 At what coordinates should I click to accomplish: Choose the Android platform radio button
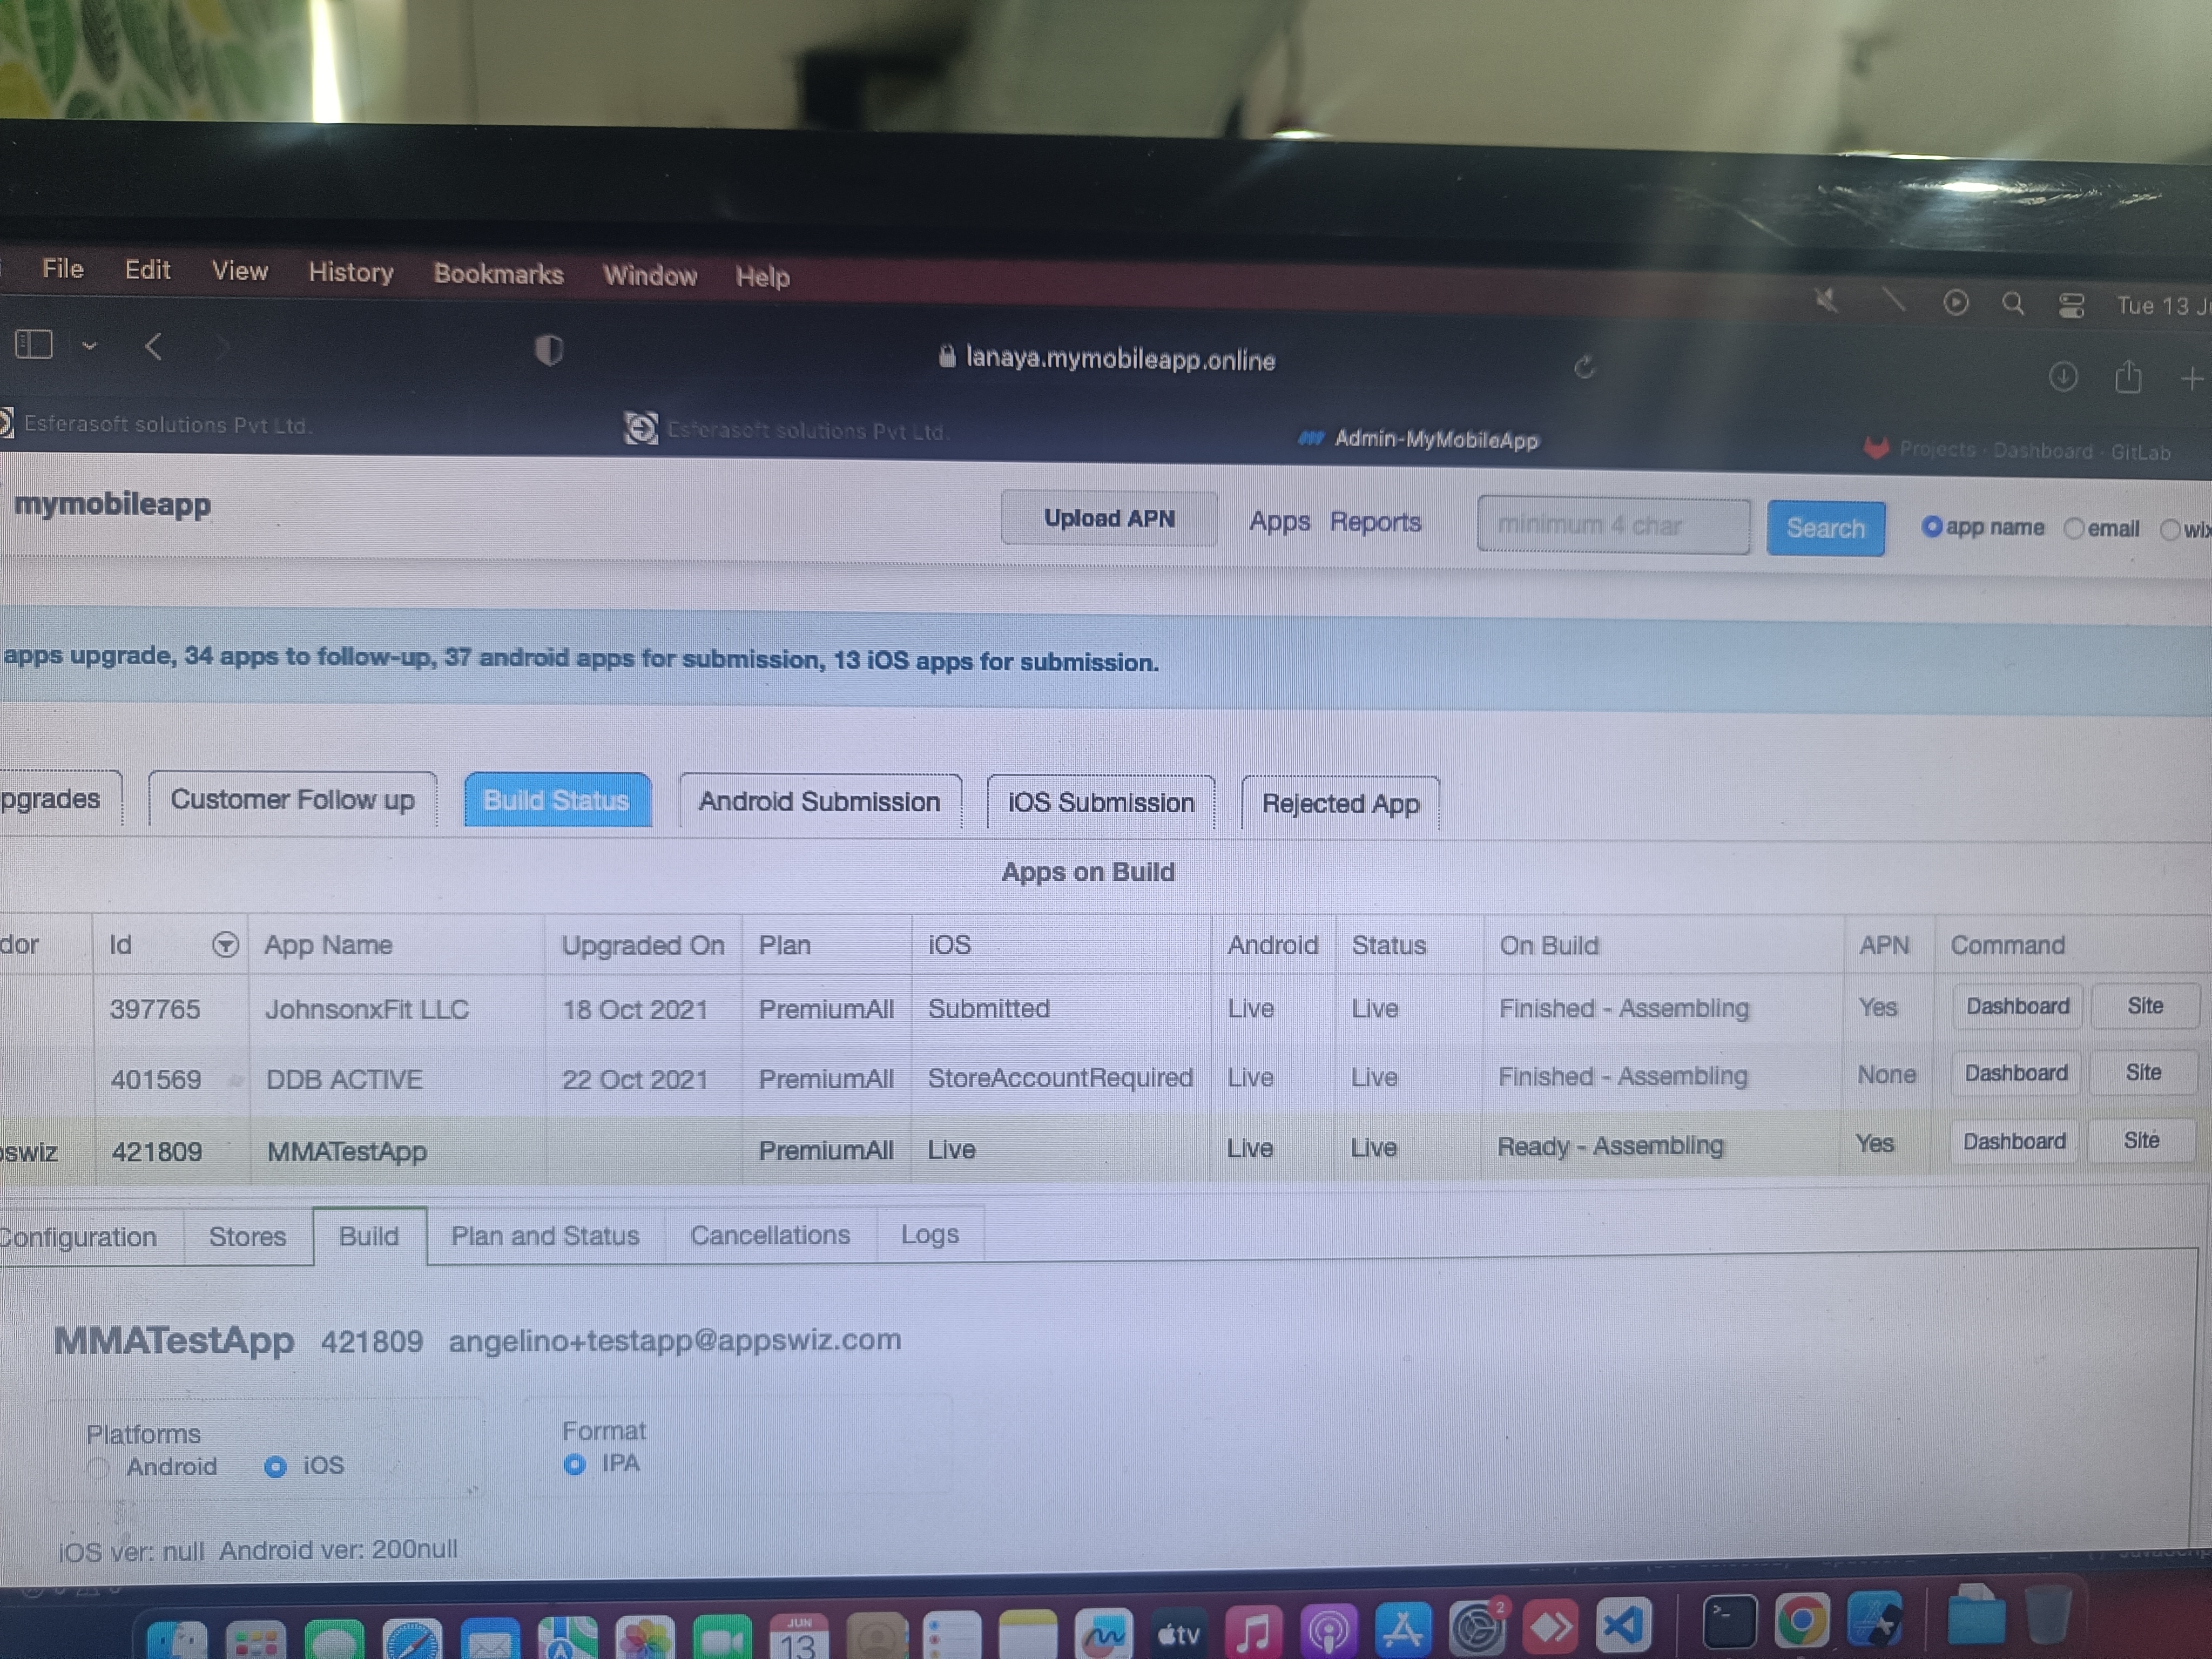[x=98, y=1468]
